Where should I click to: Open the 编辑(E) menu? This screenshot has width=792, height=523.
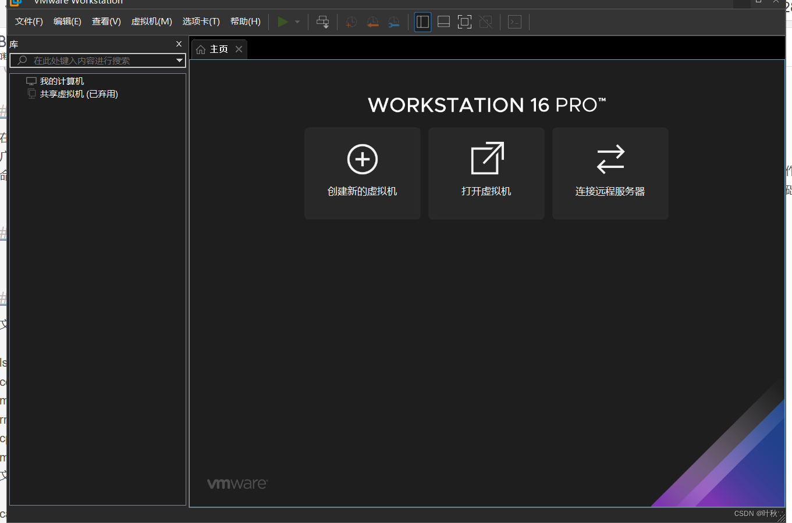pos(68,22)
